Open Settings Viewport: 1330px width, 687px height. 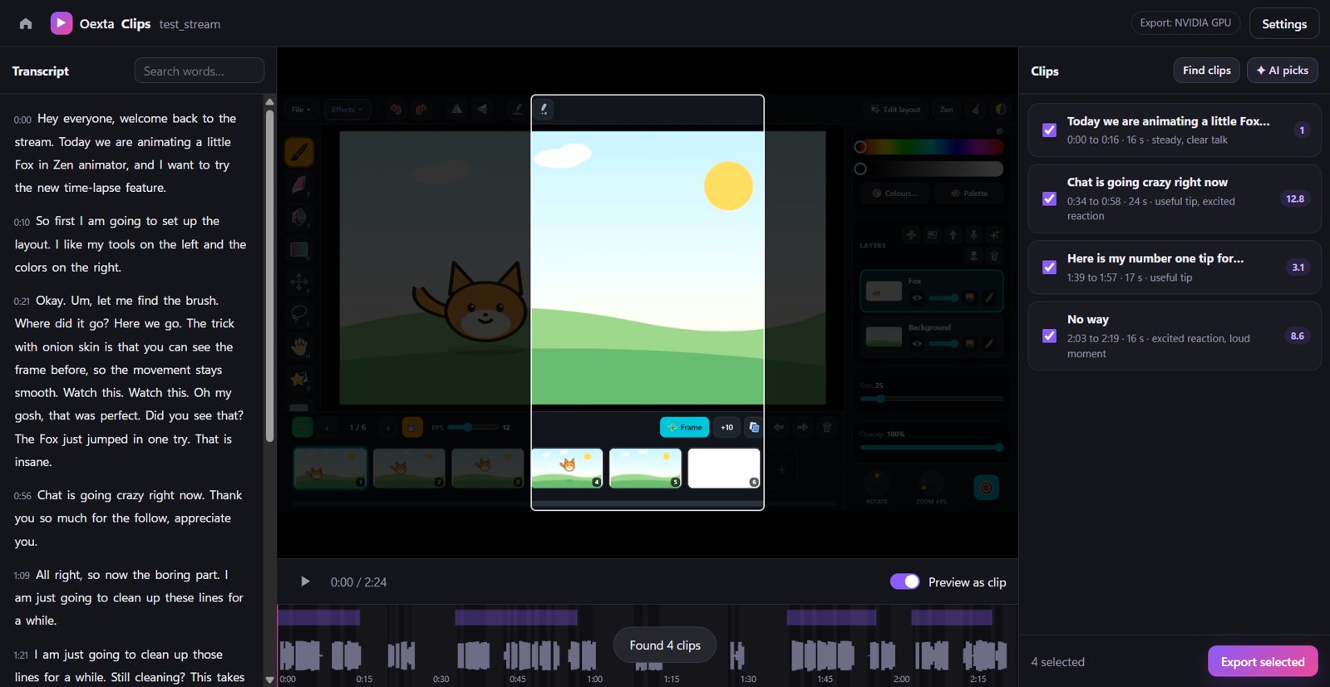click(1284, 23)
